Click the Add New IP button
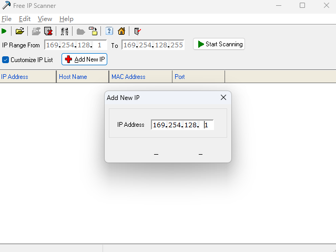Viewport: 336px width, 252px height. 85,59
